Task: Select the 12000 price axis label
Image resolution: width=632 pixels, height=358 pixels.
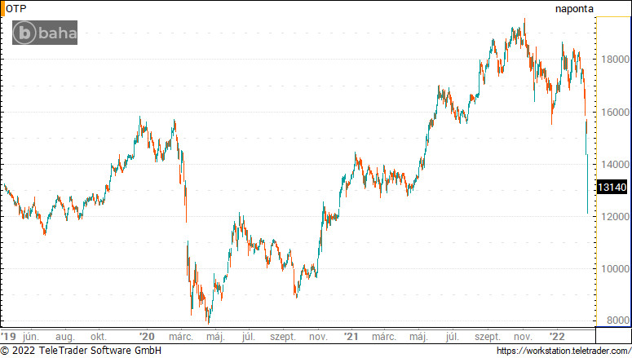Action: [x=615, y=217]
